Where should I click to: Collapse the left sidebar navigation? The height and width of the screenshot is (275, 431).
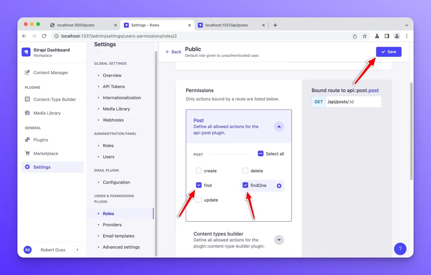pyautogui.click(x=77, y=250)
